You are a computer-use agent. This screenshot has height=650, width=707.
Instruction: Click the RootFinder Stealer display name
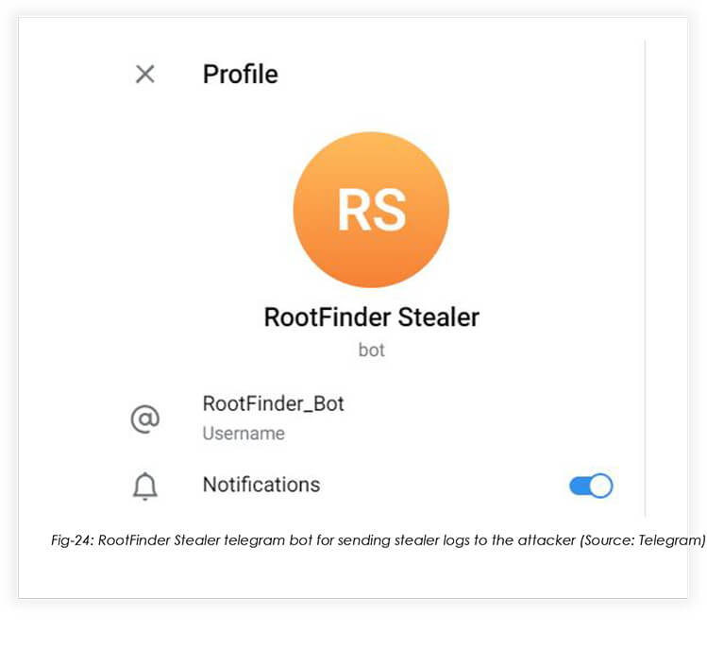point(372,316)
